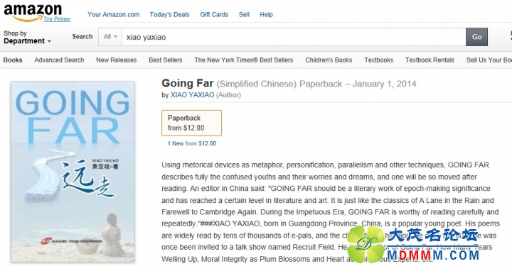The width and height of the screenshot is (512, 271).
Task: Open the Gift Cards page
Action: click(x=214, y=15)
